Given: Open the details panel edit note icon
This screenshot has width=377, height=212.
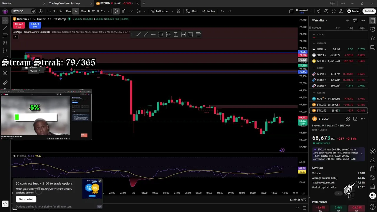Looking at the screenshot, I should [355, 119].
